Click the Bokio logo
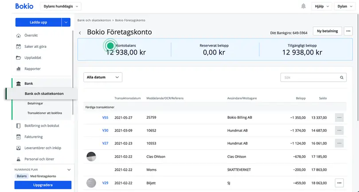The height and width of the screenshot is (192, 359). coord(24,6)
